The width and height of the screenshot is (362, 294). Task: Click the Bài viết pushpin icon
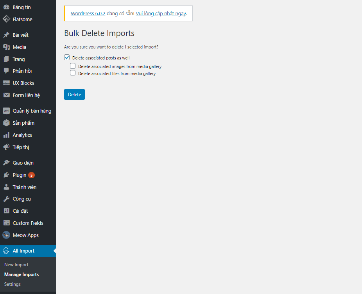coord(6,35)
